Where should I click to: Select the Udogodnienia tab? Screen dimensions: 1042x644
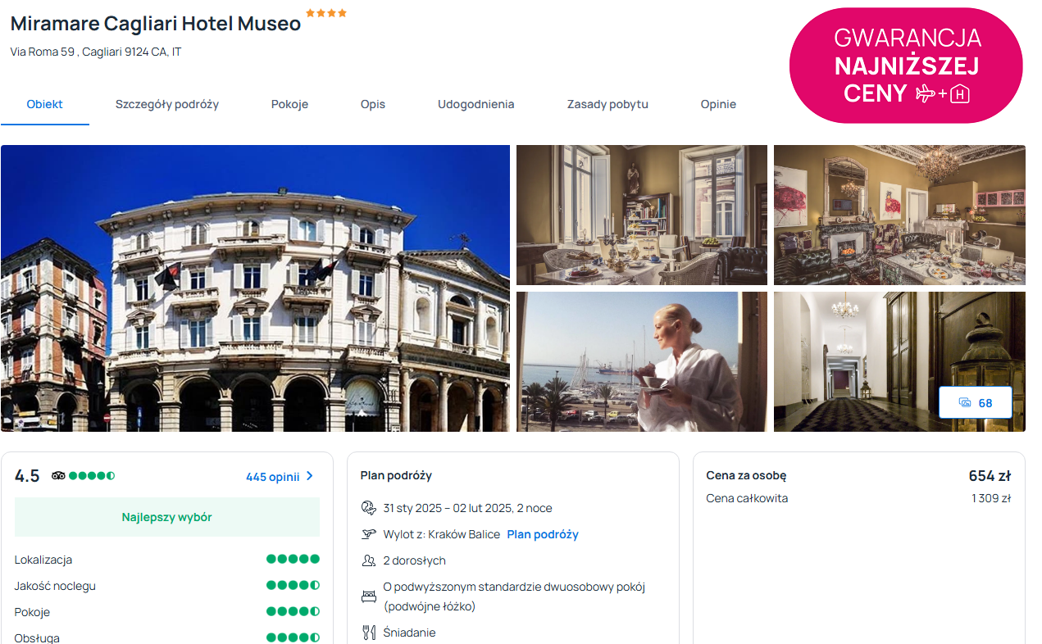pyautogui.click(x=475, y=104)
